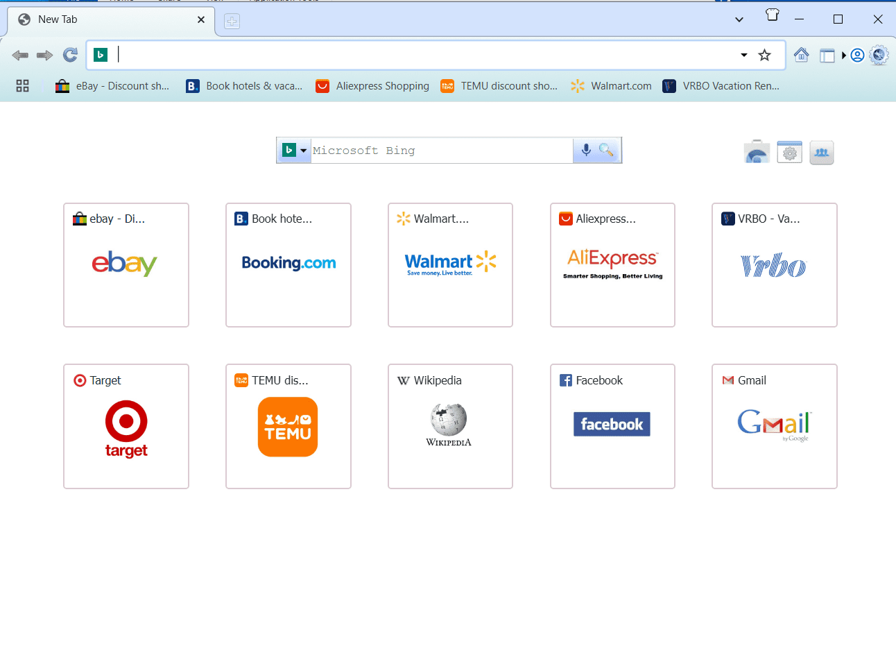This screenshot has height=646, width=896.
Task: Open the Wikipedia speed dial tile
Action: coord(450,427)
